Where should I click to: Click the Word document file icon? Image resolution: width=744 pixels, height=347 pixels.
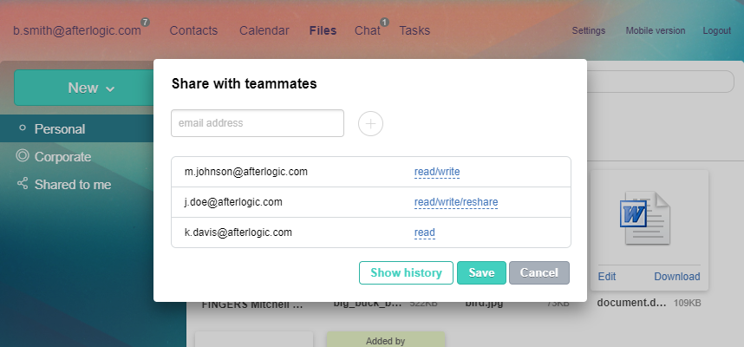645,213
